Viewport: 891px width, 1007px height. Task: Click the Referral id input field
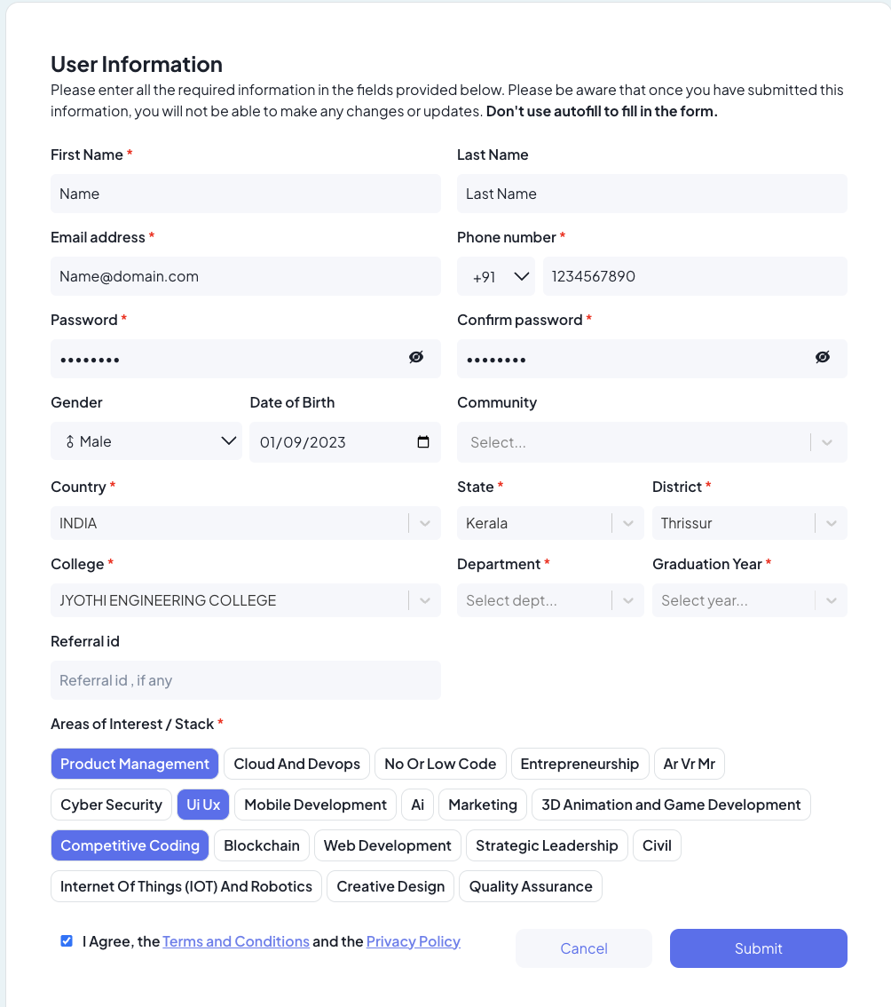click(x=246, y=680)
